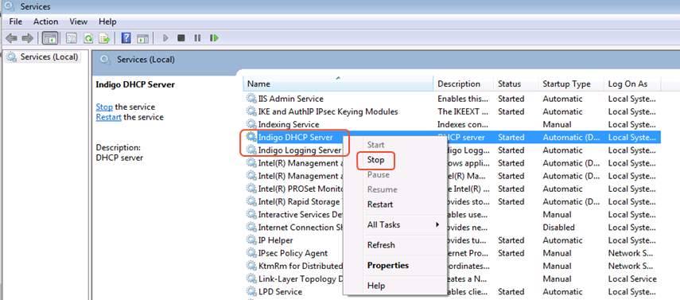The height and width of the screenshot is (300, 680).
Task: Click the green Refresh toolbar icon
Action: [x=88, y=38]
